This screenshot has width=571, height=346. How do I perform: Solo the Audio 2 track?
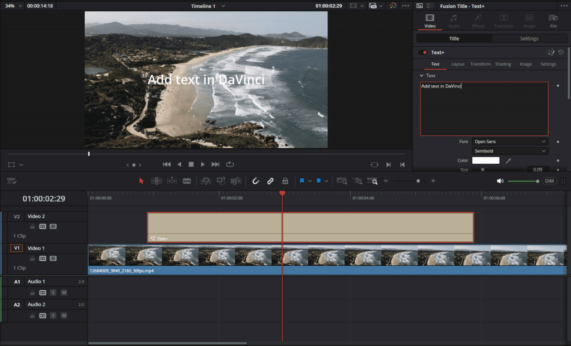tap(53, 315)
